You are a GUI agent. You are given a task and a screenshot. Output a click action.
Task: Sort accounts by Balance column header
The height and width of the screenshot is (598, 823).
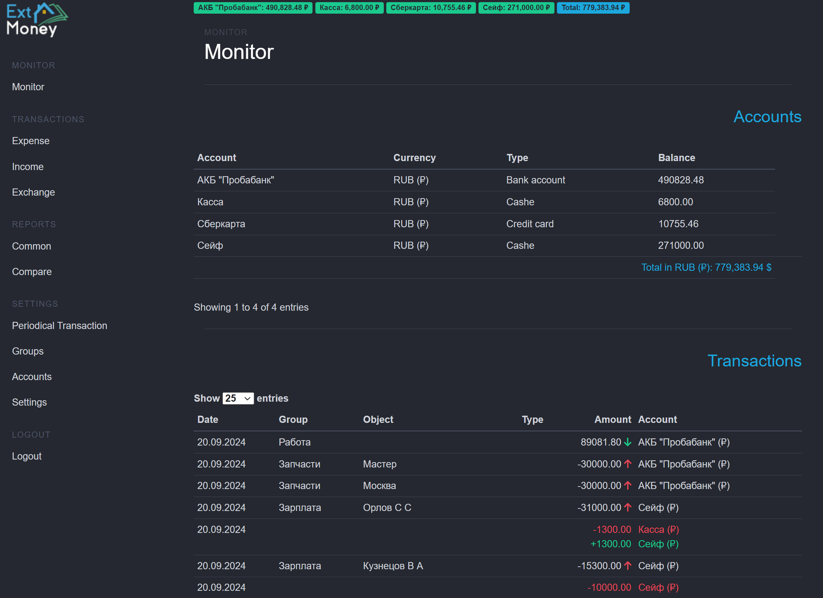coord(676,158)
